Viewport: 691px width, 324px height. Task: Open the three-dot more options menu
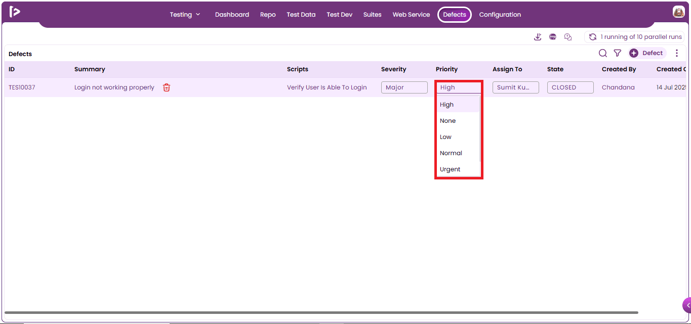pyautogui.click(x=677, y=53)
